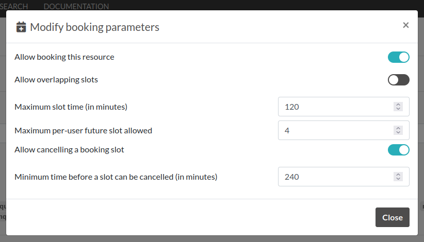This screenshot has width=424, height=242.
Task: Decrease Maximum slot time with down arrow
Action: pyautogui.click(x=398, y=109)
